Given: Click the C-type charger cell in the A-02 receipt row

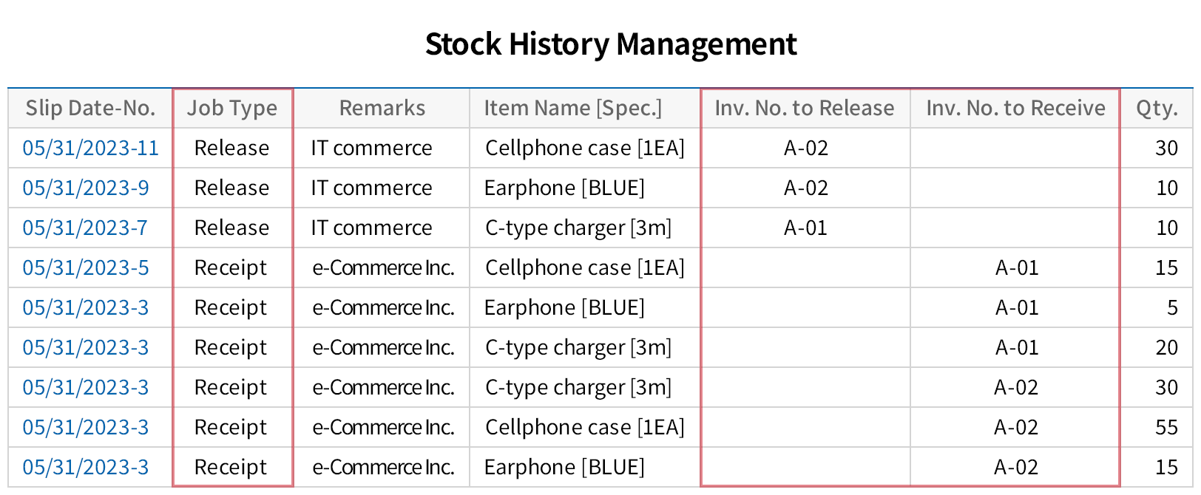Looking at the screenshot, I should (x=578, y=387).
